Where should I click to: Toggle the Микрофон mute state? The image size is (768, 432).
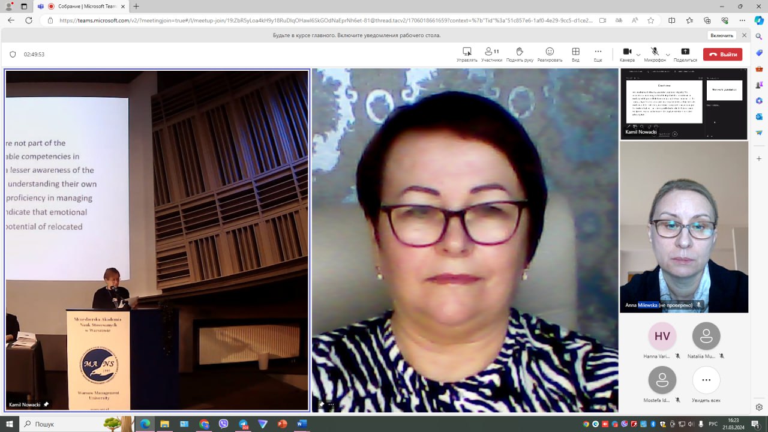(655, 54)
